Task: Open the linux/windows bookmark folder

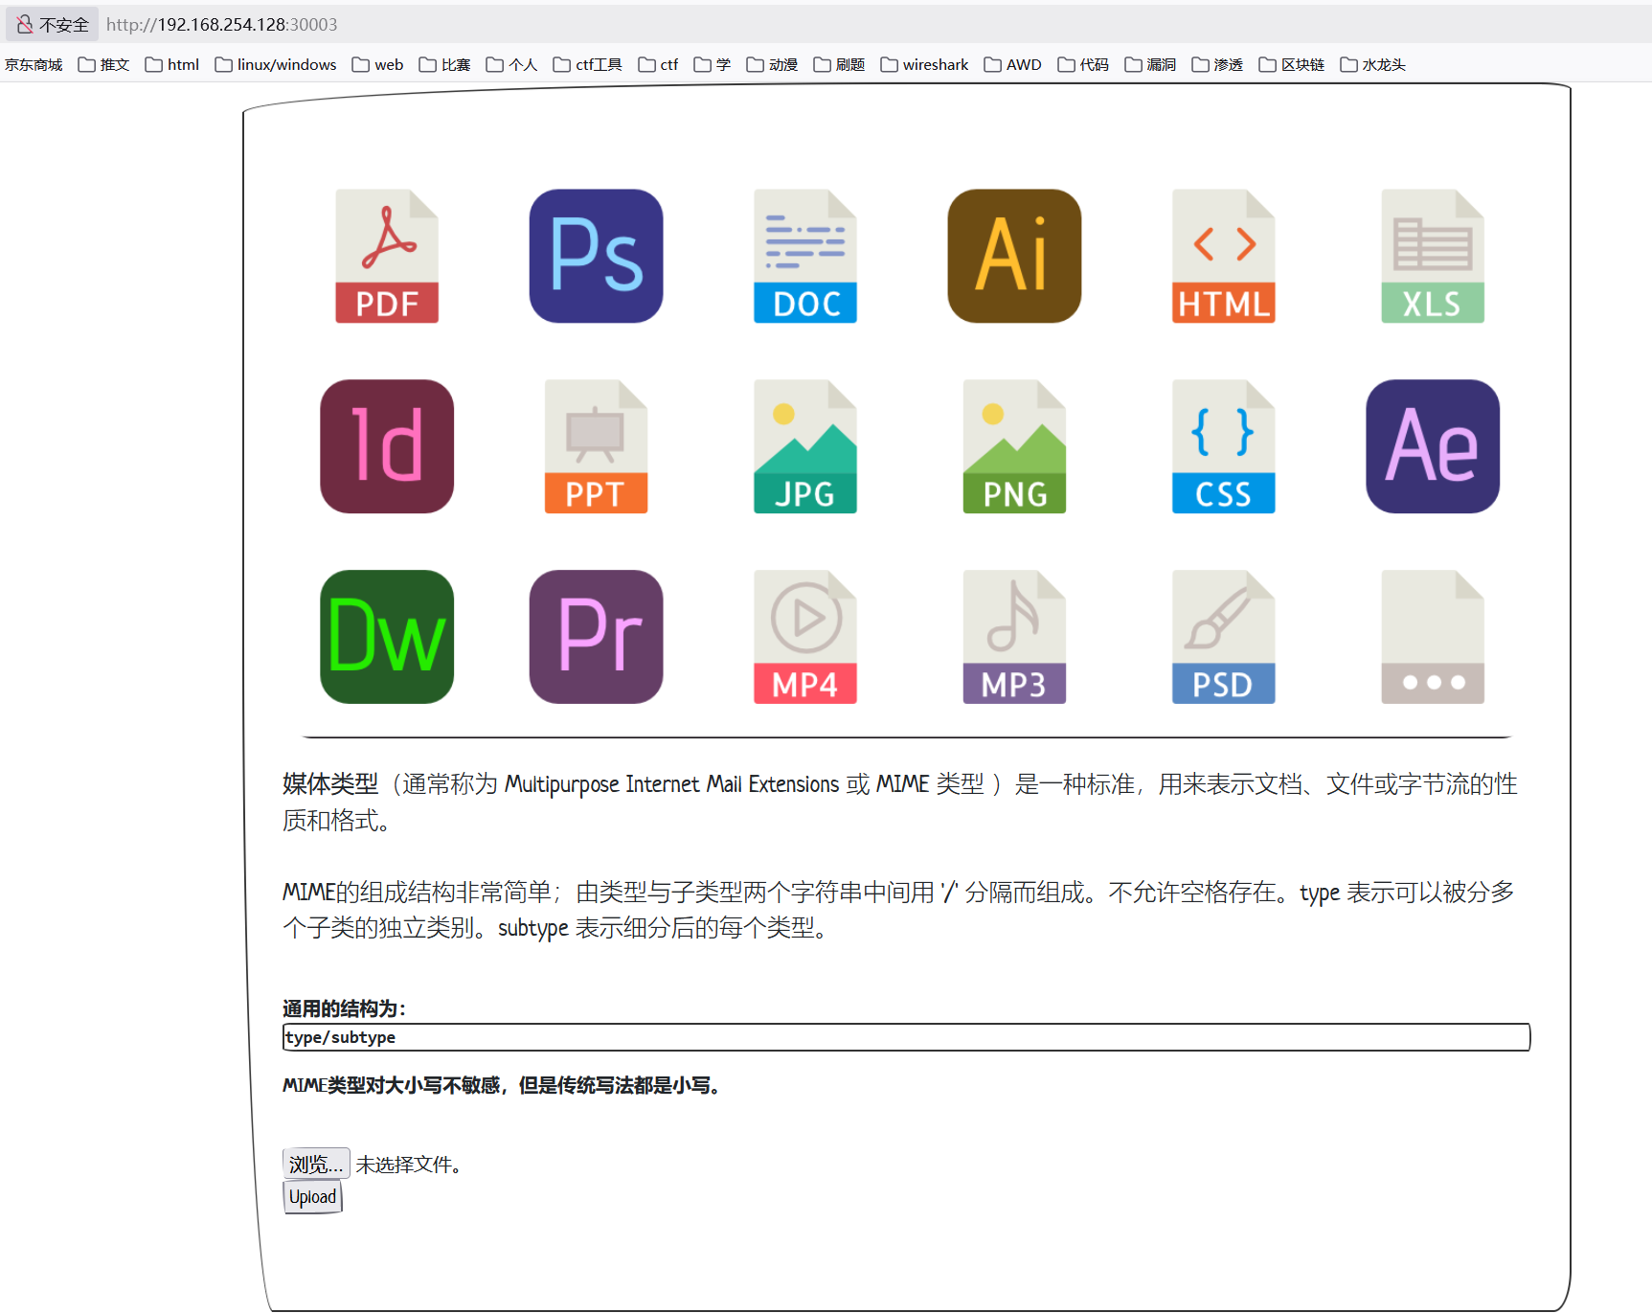Action: click(276, 64)
